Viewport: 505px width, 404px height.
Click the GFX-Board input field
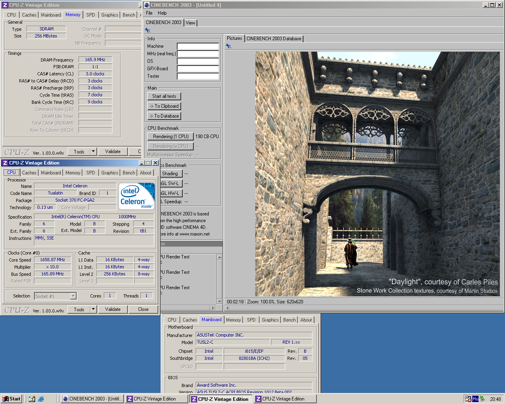[198, 69]
